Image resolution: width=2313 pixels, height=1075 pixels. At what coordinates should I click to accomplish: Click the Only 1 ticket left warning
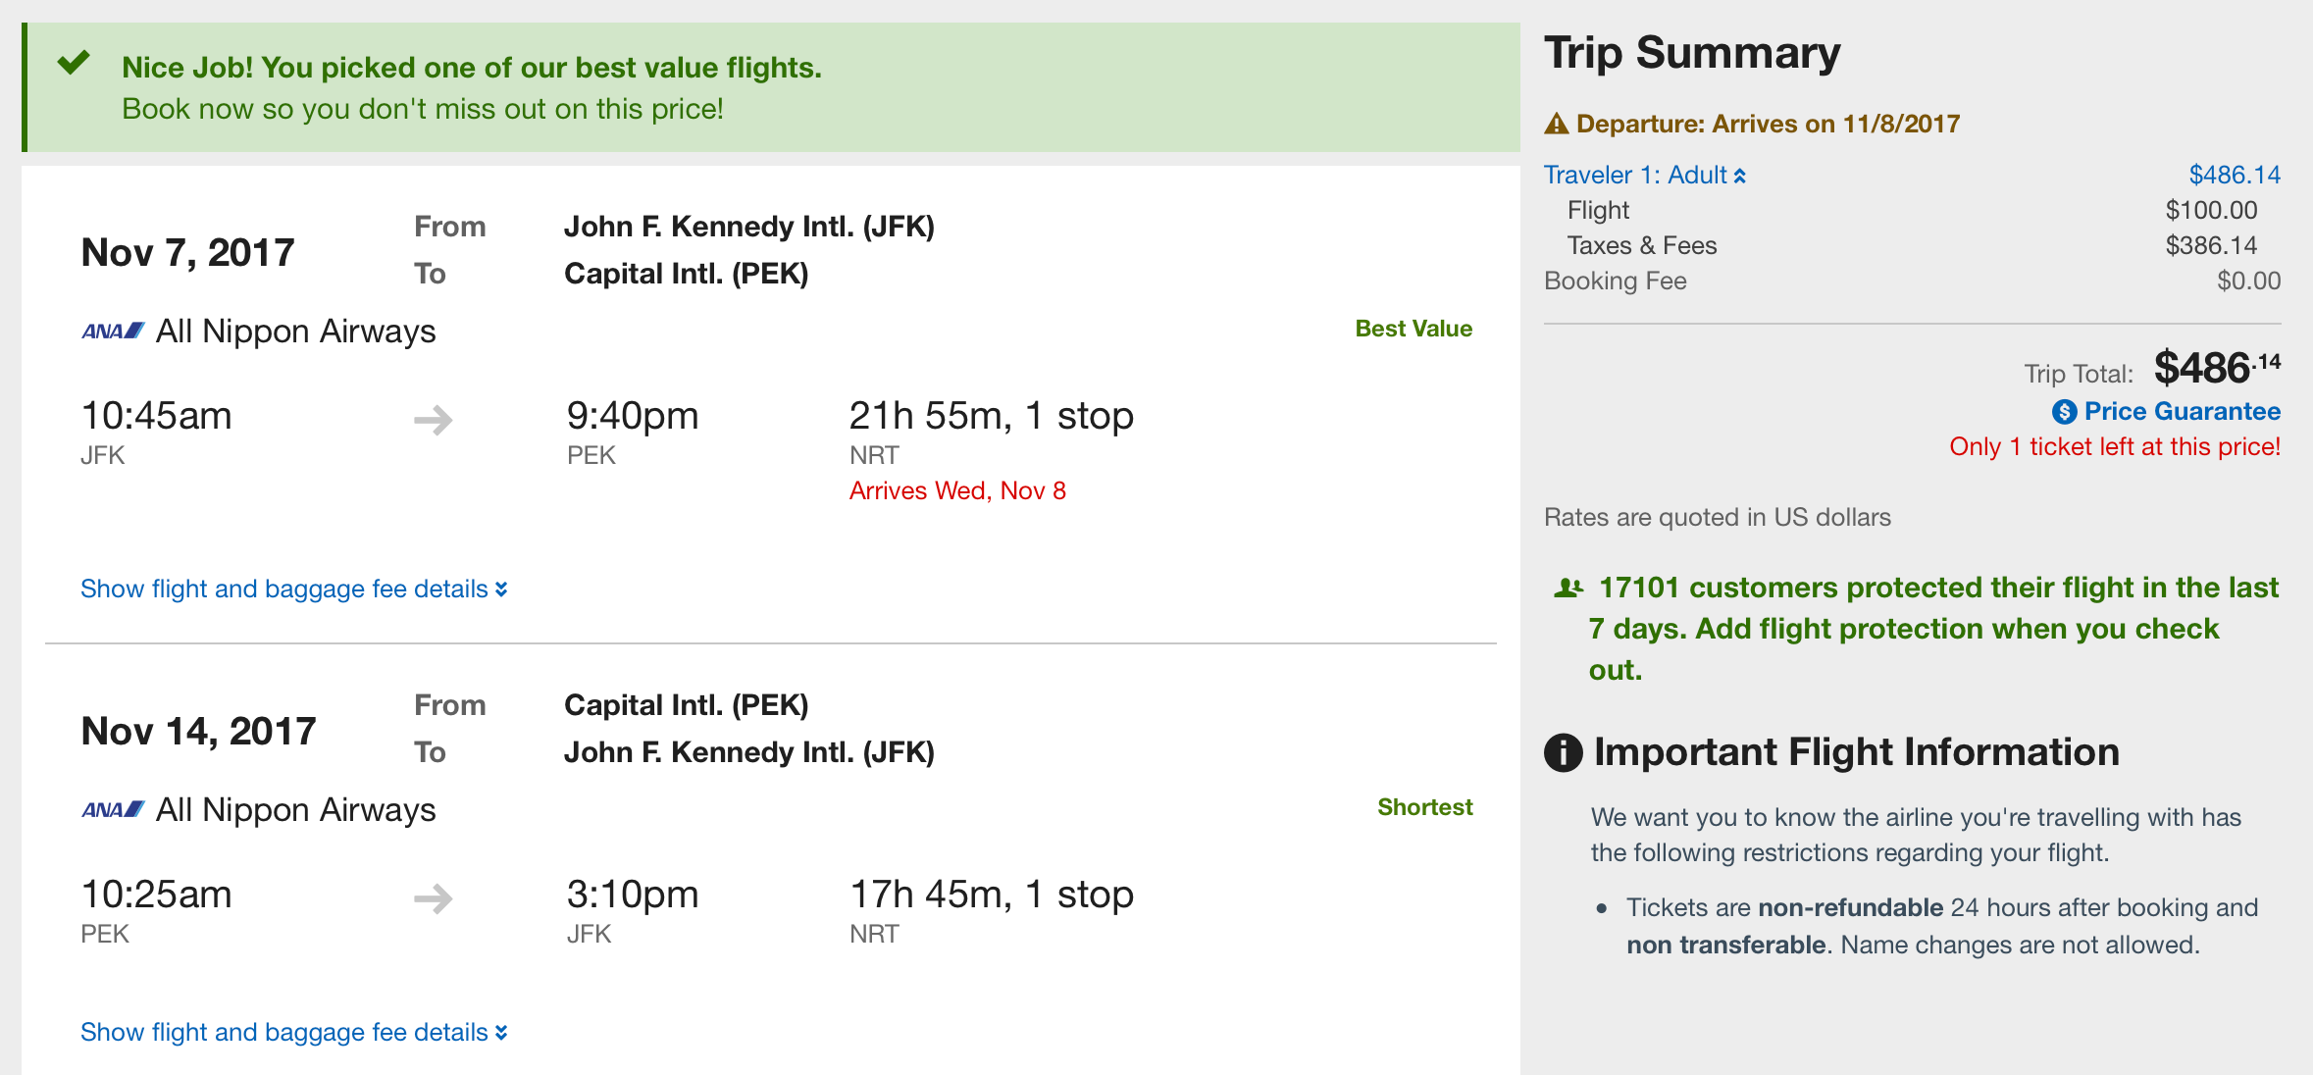(x=2114, y=447)
